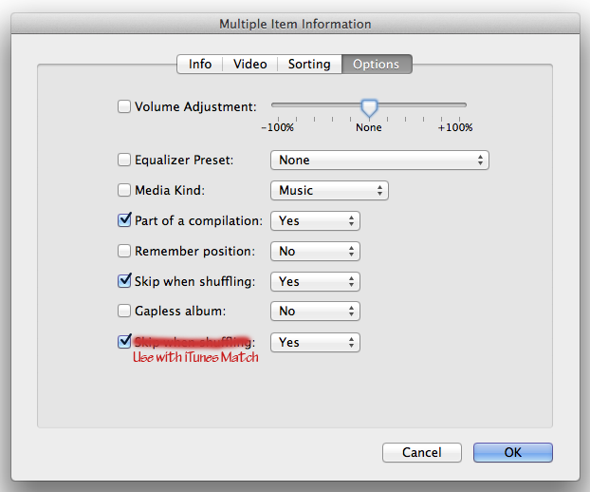590x492 pixels.
Task: Confirm changes with the OK button
Action: tap(513, 452)
